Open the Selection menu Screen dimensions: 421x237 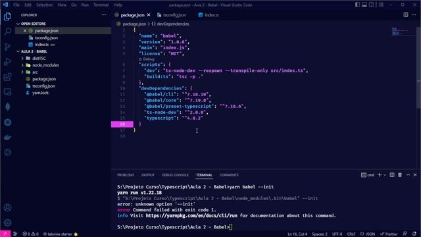click(x=44, y=5)
